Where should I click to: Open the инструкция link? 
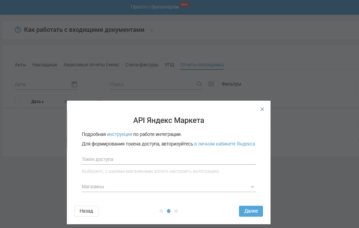(x=120, y=134)
